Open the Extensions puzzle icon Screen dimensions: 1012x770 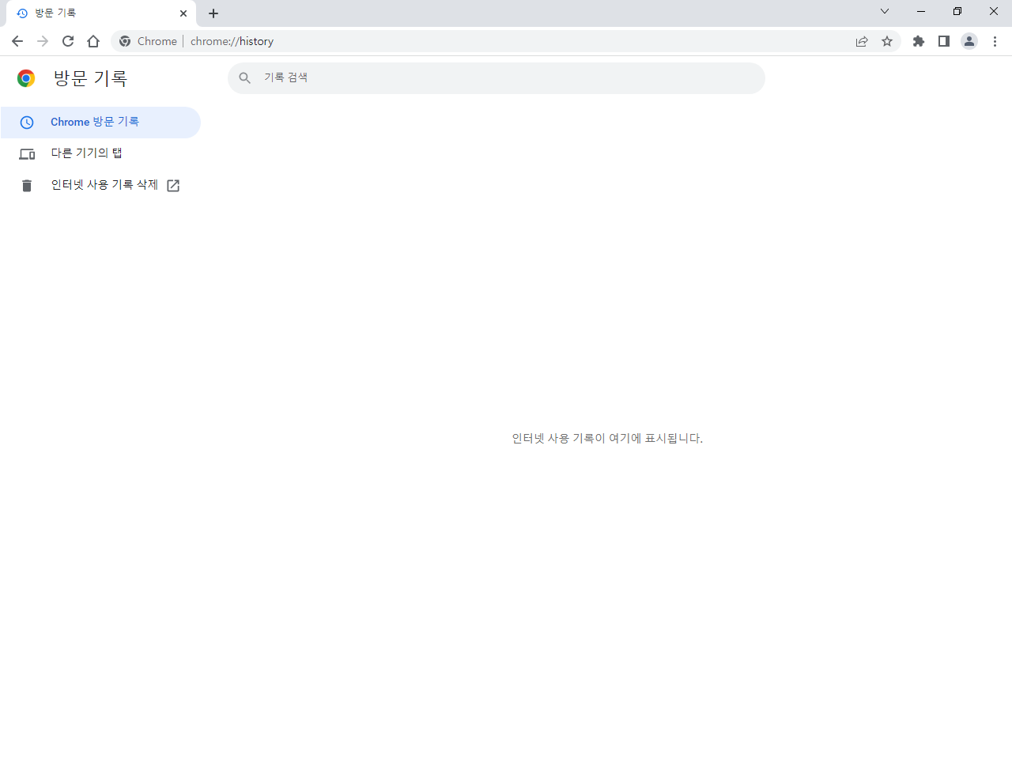pyautogui.click(x=919, y=41)
